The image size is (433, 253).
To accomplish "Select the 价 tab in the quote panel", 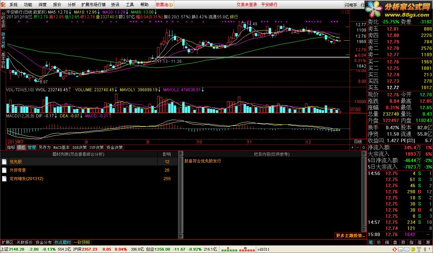I will [379, 242].
